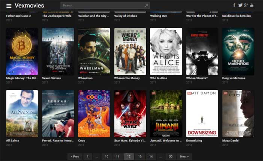Click the Downsizing title text
The width and height of the screenshot is (263, 161).
click(194, 141)
